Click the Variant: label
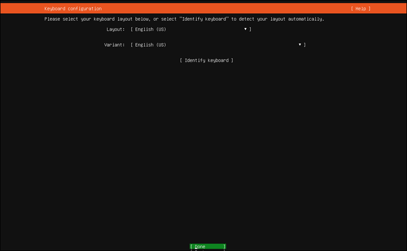The width and height of the screenshot is (407, 251). (x=114, y=45)
